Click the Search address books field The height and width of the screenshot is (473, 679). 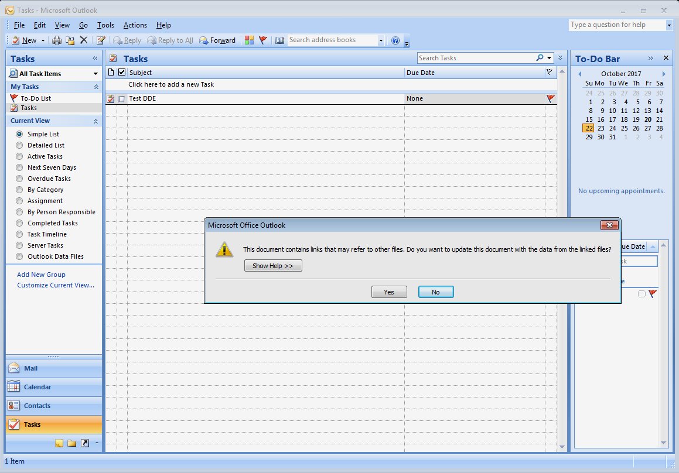tap(332, 40)
